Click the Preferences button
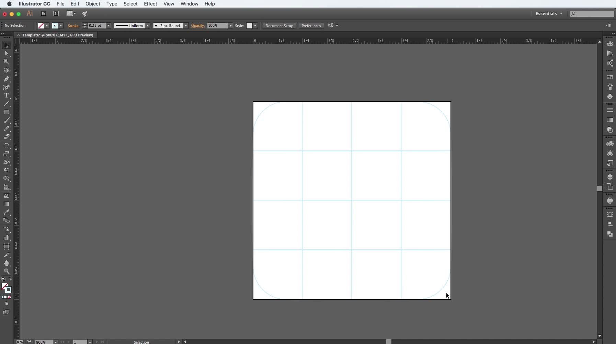 (311, 26)
